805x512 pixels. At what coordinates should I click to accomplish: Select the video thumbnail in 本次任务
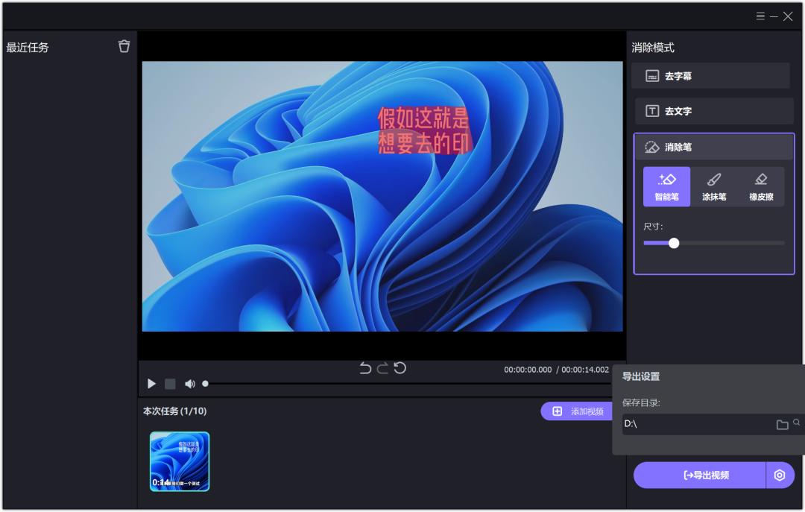coord(180,461)
